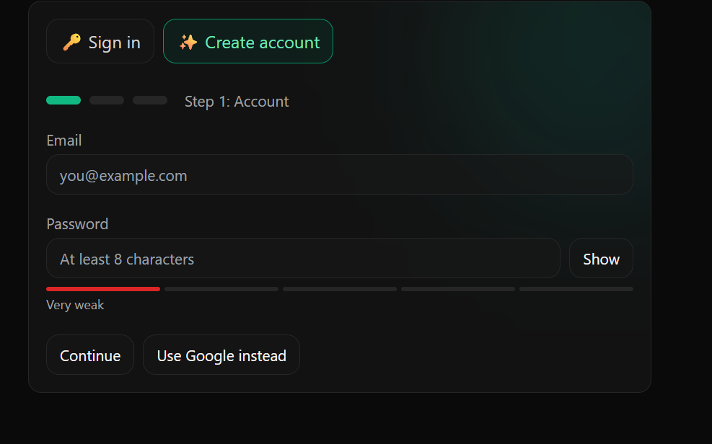The image size is (712, 444).
Task: Click the second password strength segment
Action: (221, 289)
